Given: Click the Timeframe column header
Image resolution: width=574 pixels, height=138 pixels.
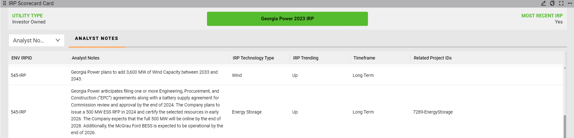Looking at the screenshot, I should coord(364,58).
